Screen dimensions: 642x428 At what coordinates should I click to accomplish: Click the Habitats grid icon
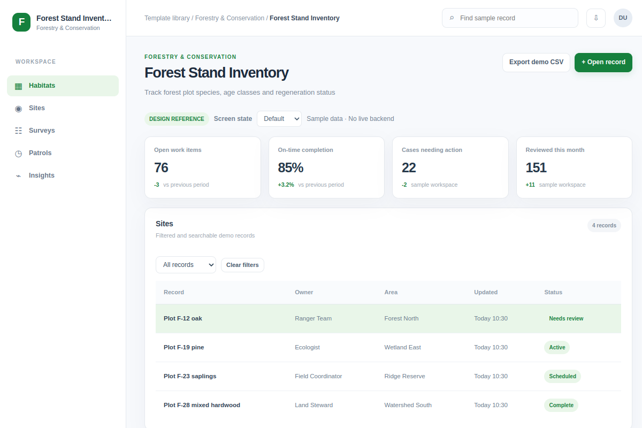click(x=18, y=86)
